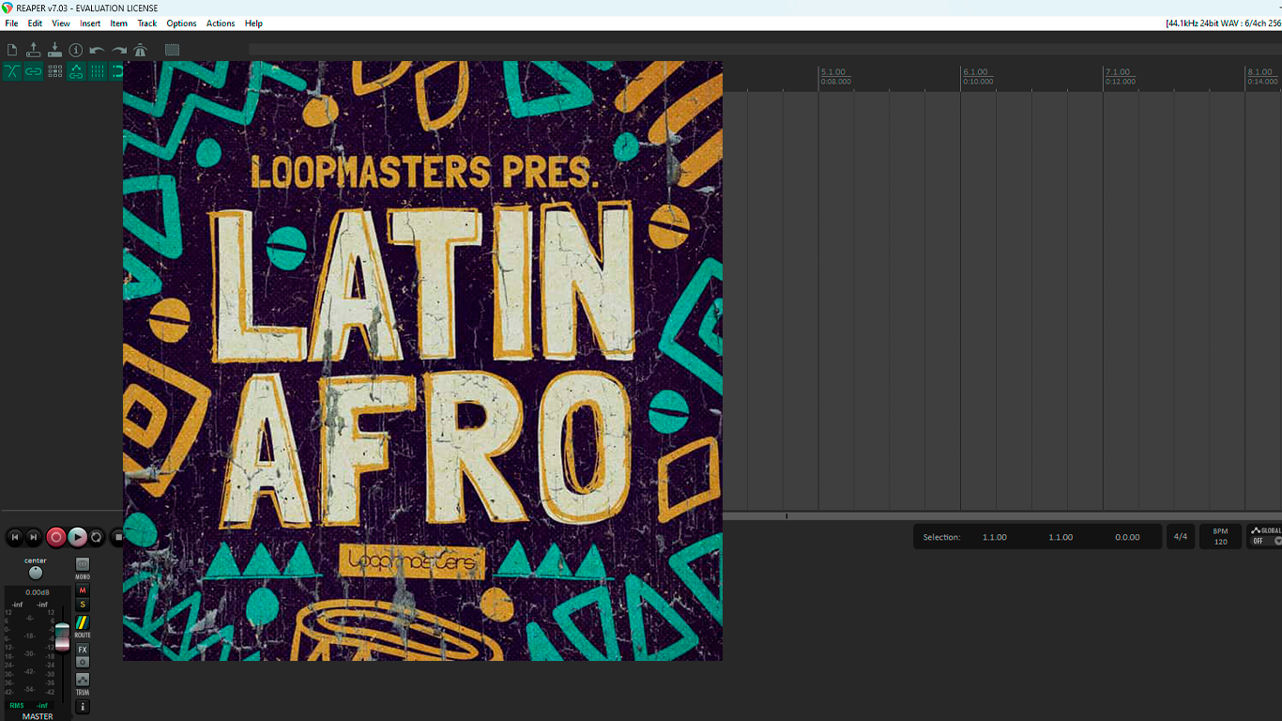Open the View menu
The height and width of the screenshot is (721, 1282).
[61, 23]
